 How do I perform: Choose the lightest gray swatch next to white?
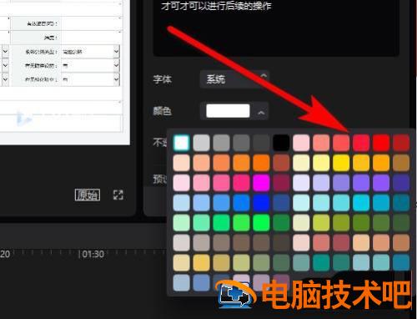point(201,143)
